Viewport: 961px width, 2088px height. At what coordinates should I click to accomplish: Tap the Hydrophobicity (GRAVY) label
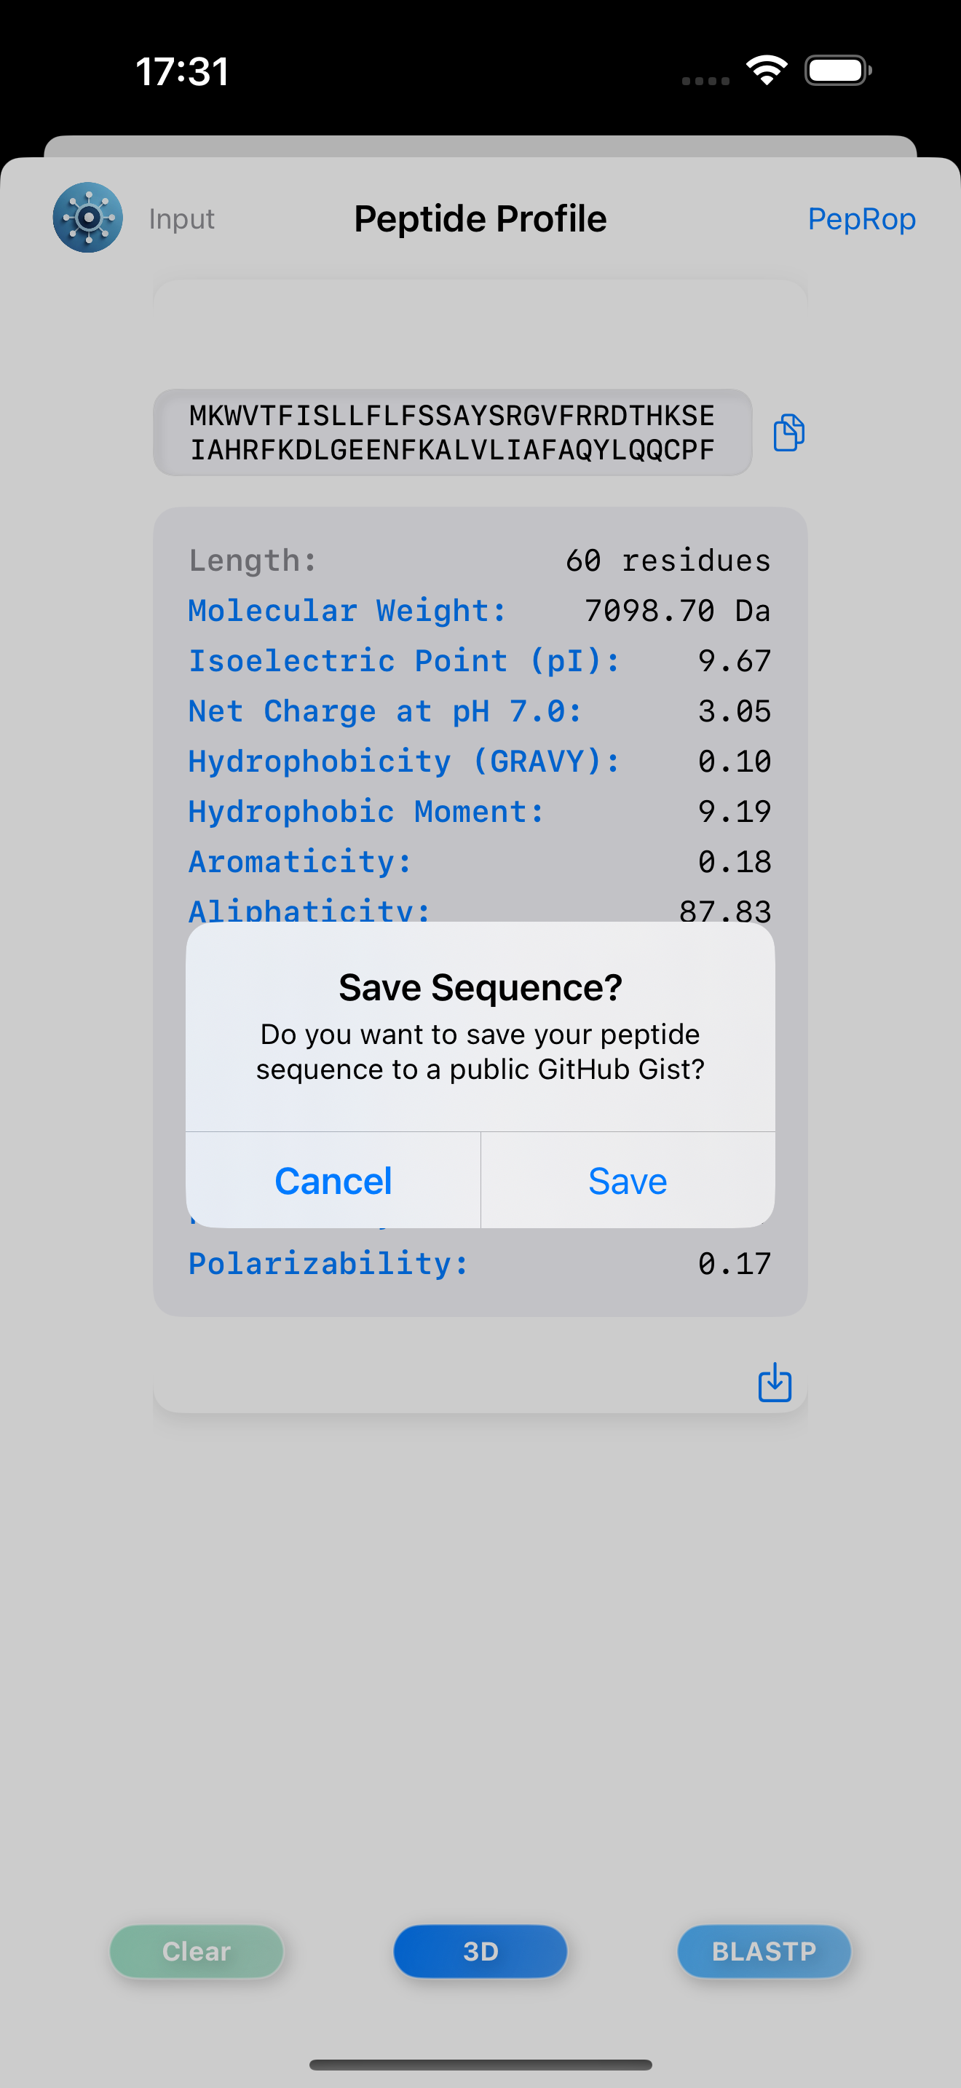[x=404, y=761]
